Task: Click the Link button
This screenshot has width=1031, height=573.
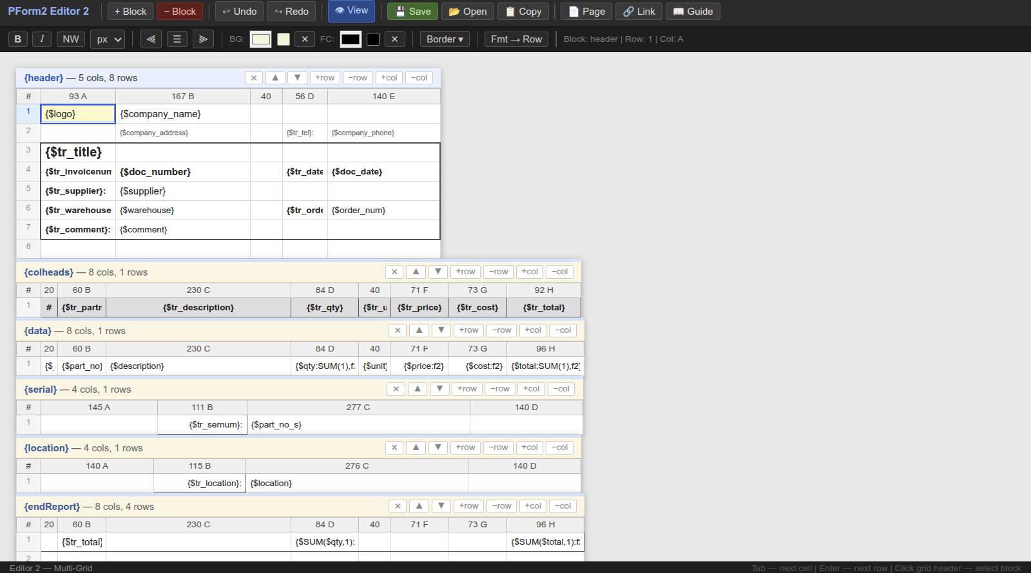Action: [x=639, y=12]
